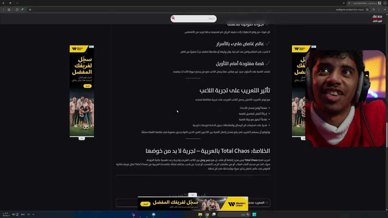Image resolution: width=388 pixels, height=218 pixels.
Task: Open Google Chrome from the taskbar
Action: 207,214
